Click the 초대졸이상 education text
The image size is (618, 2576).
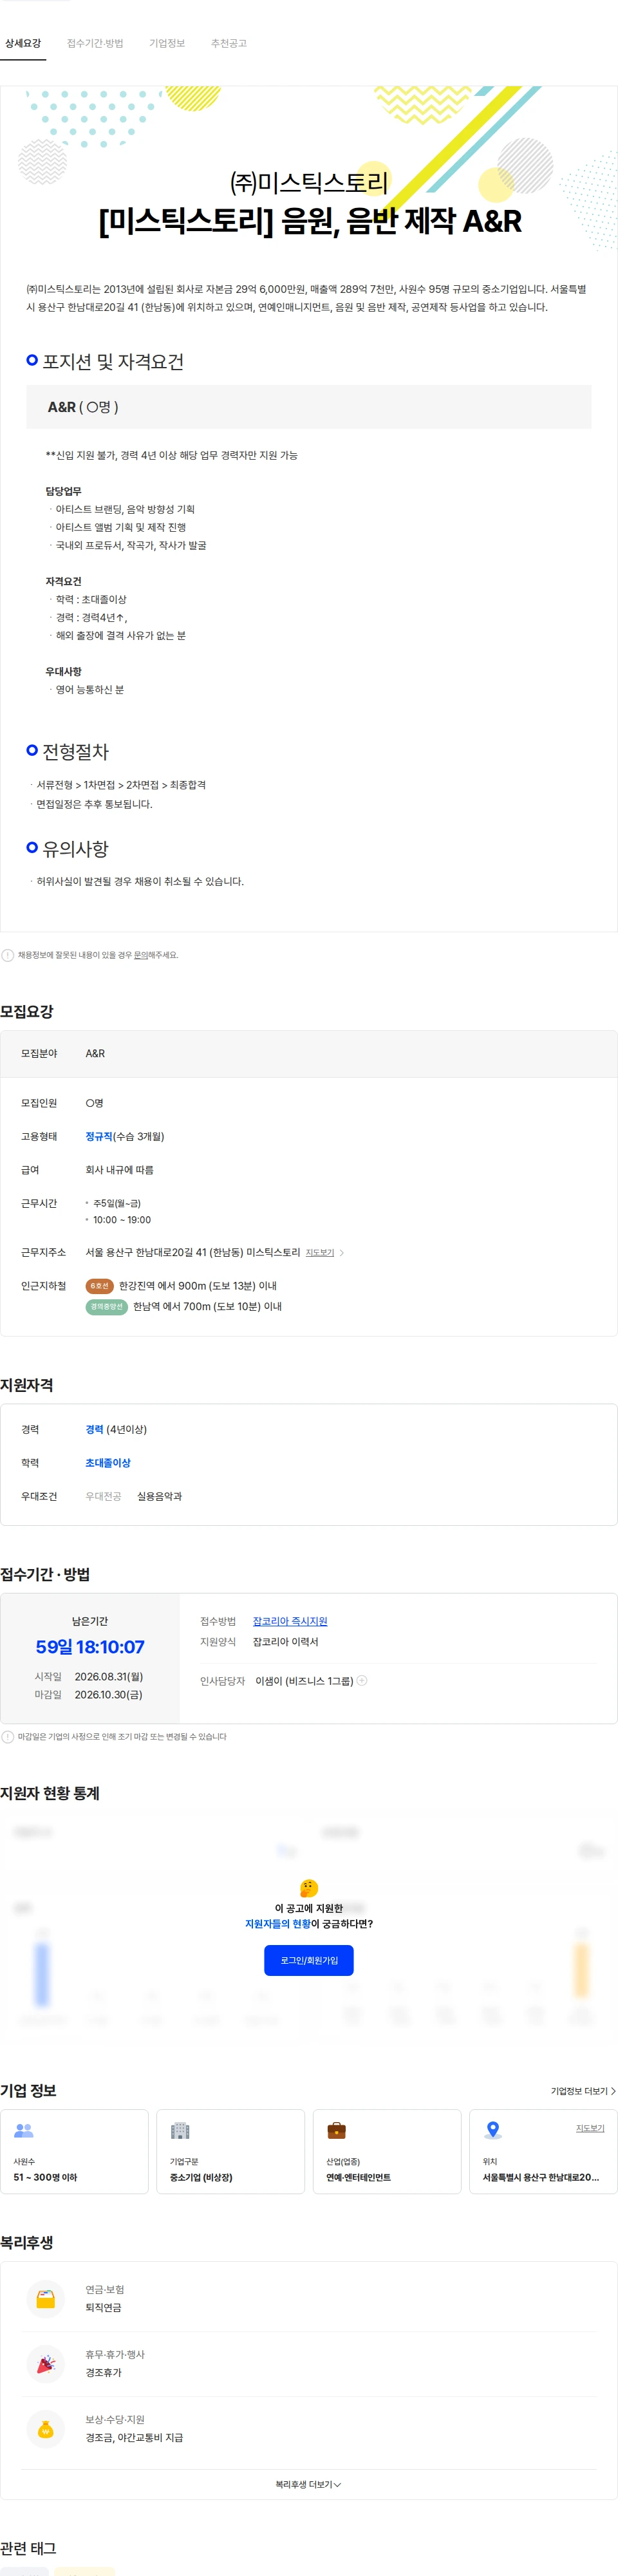108,1463
